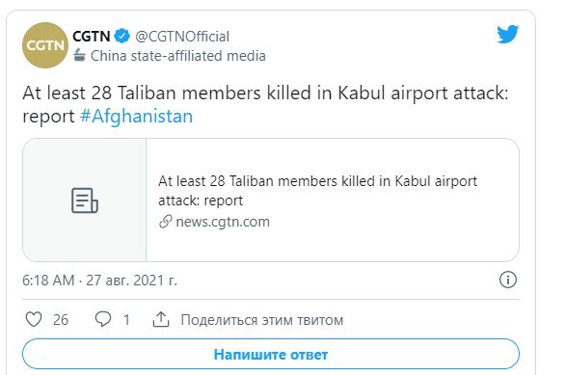Click the link chain icon beside news.cgtn.com

click(165, 222)
